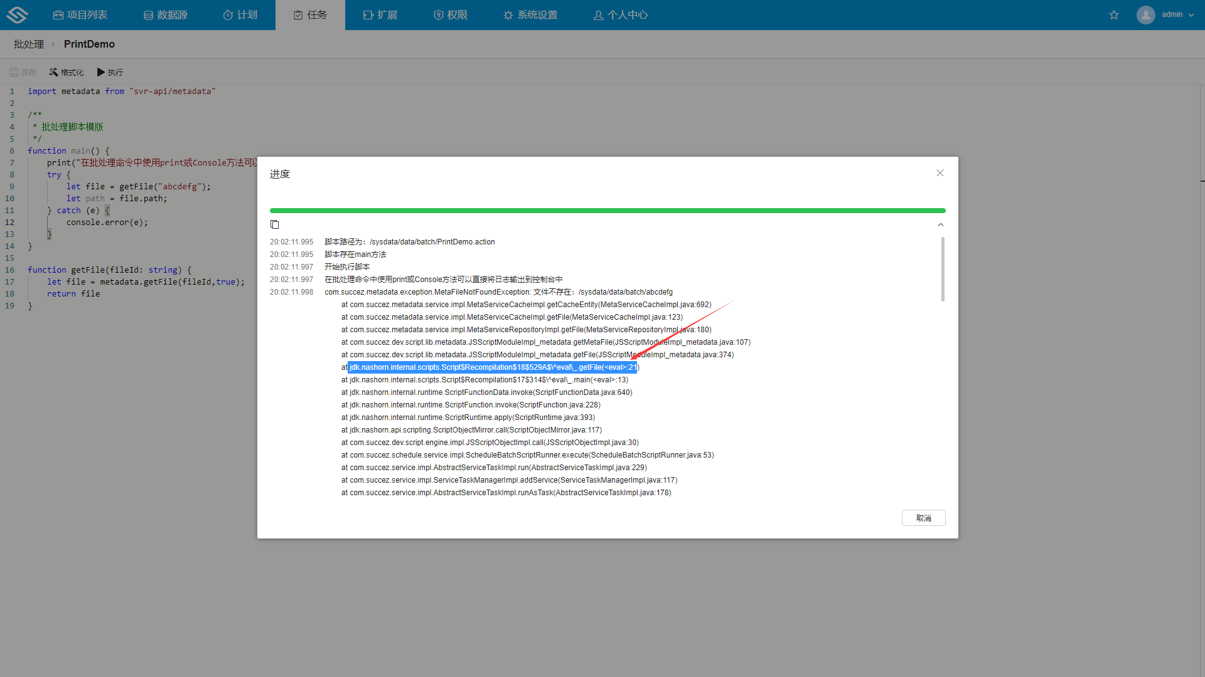1205x677 pixels.
Task: Open the 计划 tab
Action: (240, 15)
